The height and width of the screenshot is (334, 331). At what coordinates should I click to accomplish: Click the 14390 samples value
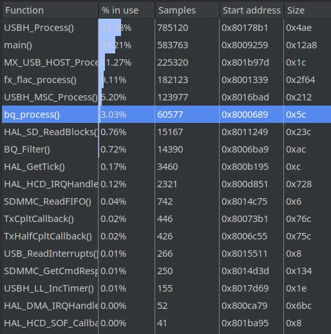click(170, 149)
